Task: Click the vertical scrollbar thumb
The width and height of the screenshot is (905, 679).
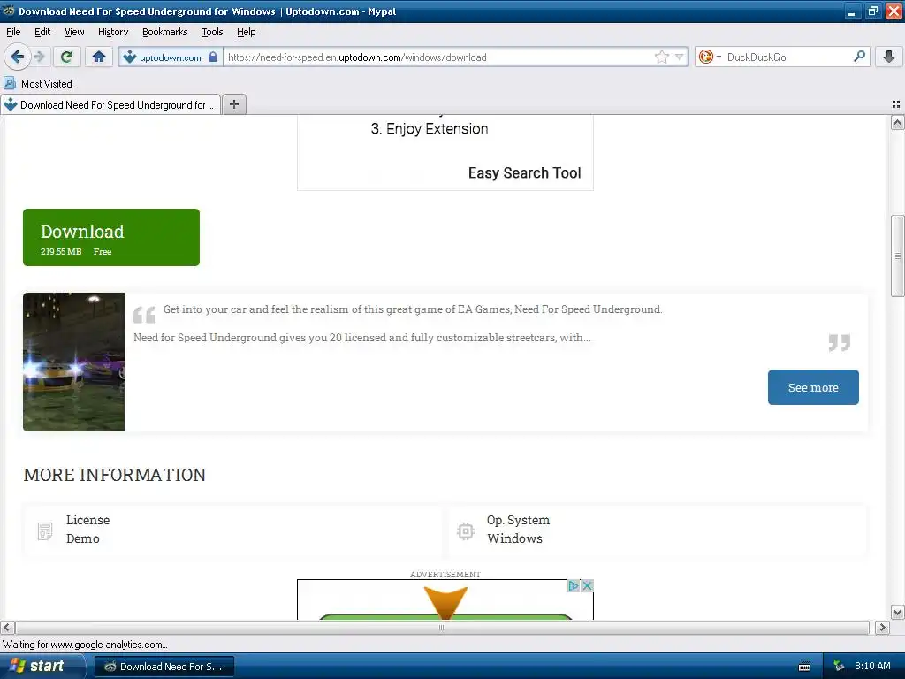Action: click(897, 256)
